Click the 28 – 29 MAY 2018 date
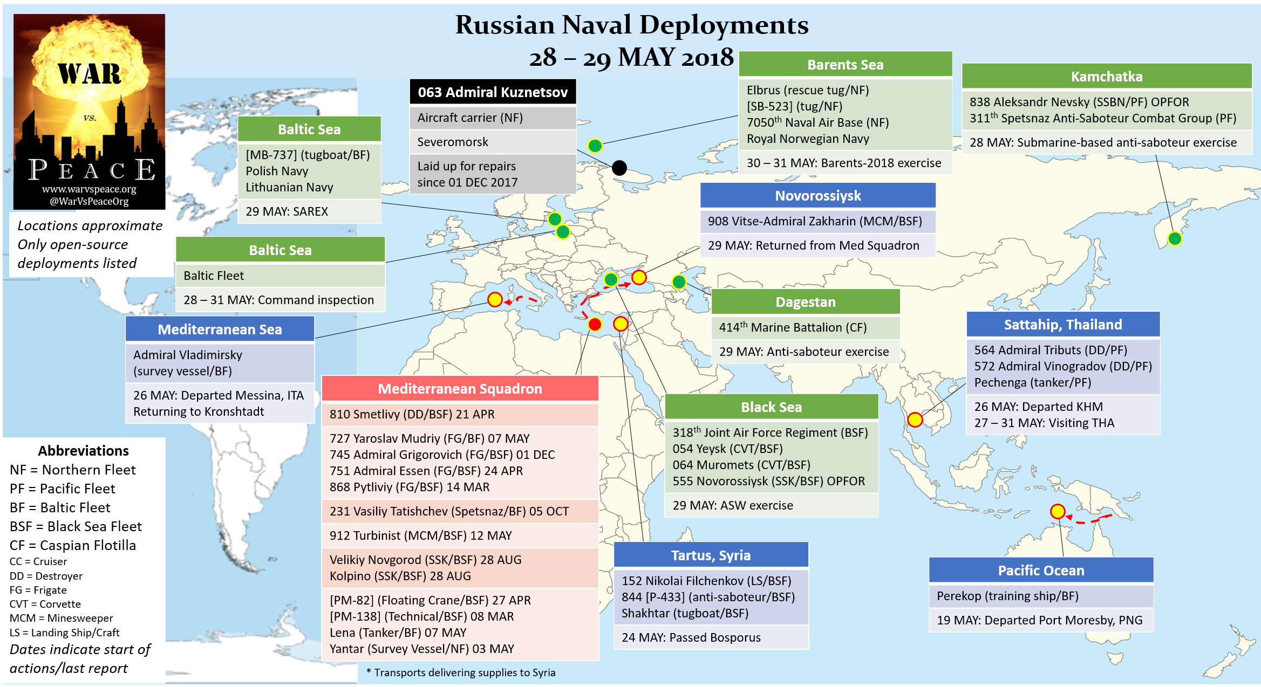This screenshot has width=1261, height=687. (x=631, y=57)
